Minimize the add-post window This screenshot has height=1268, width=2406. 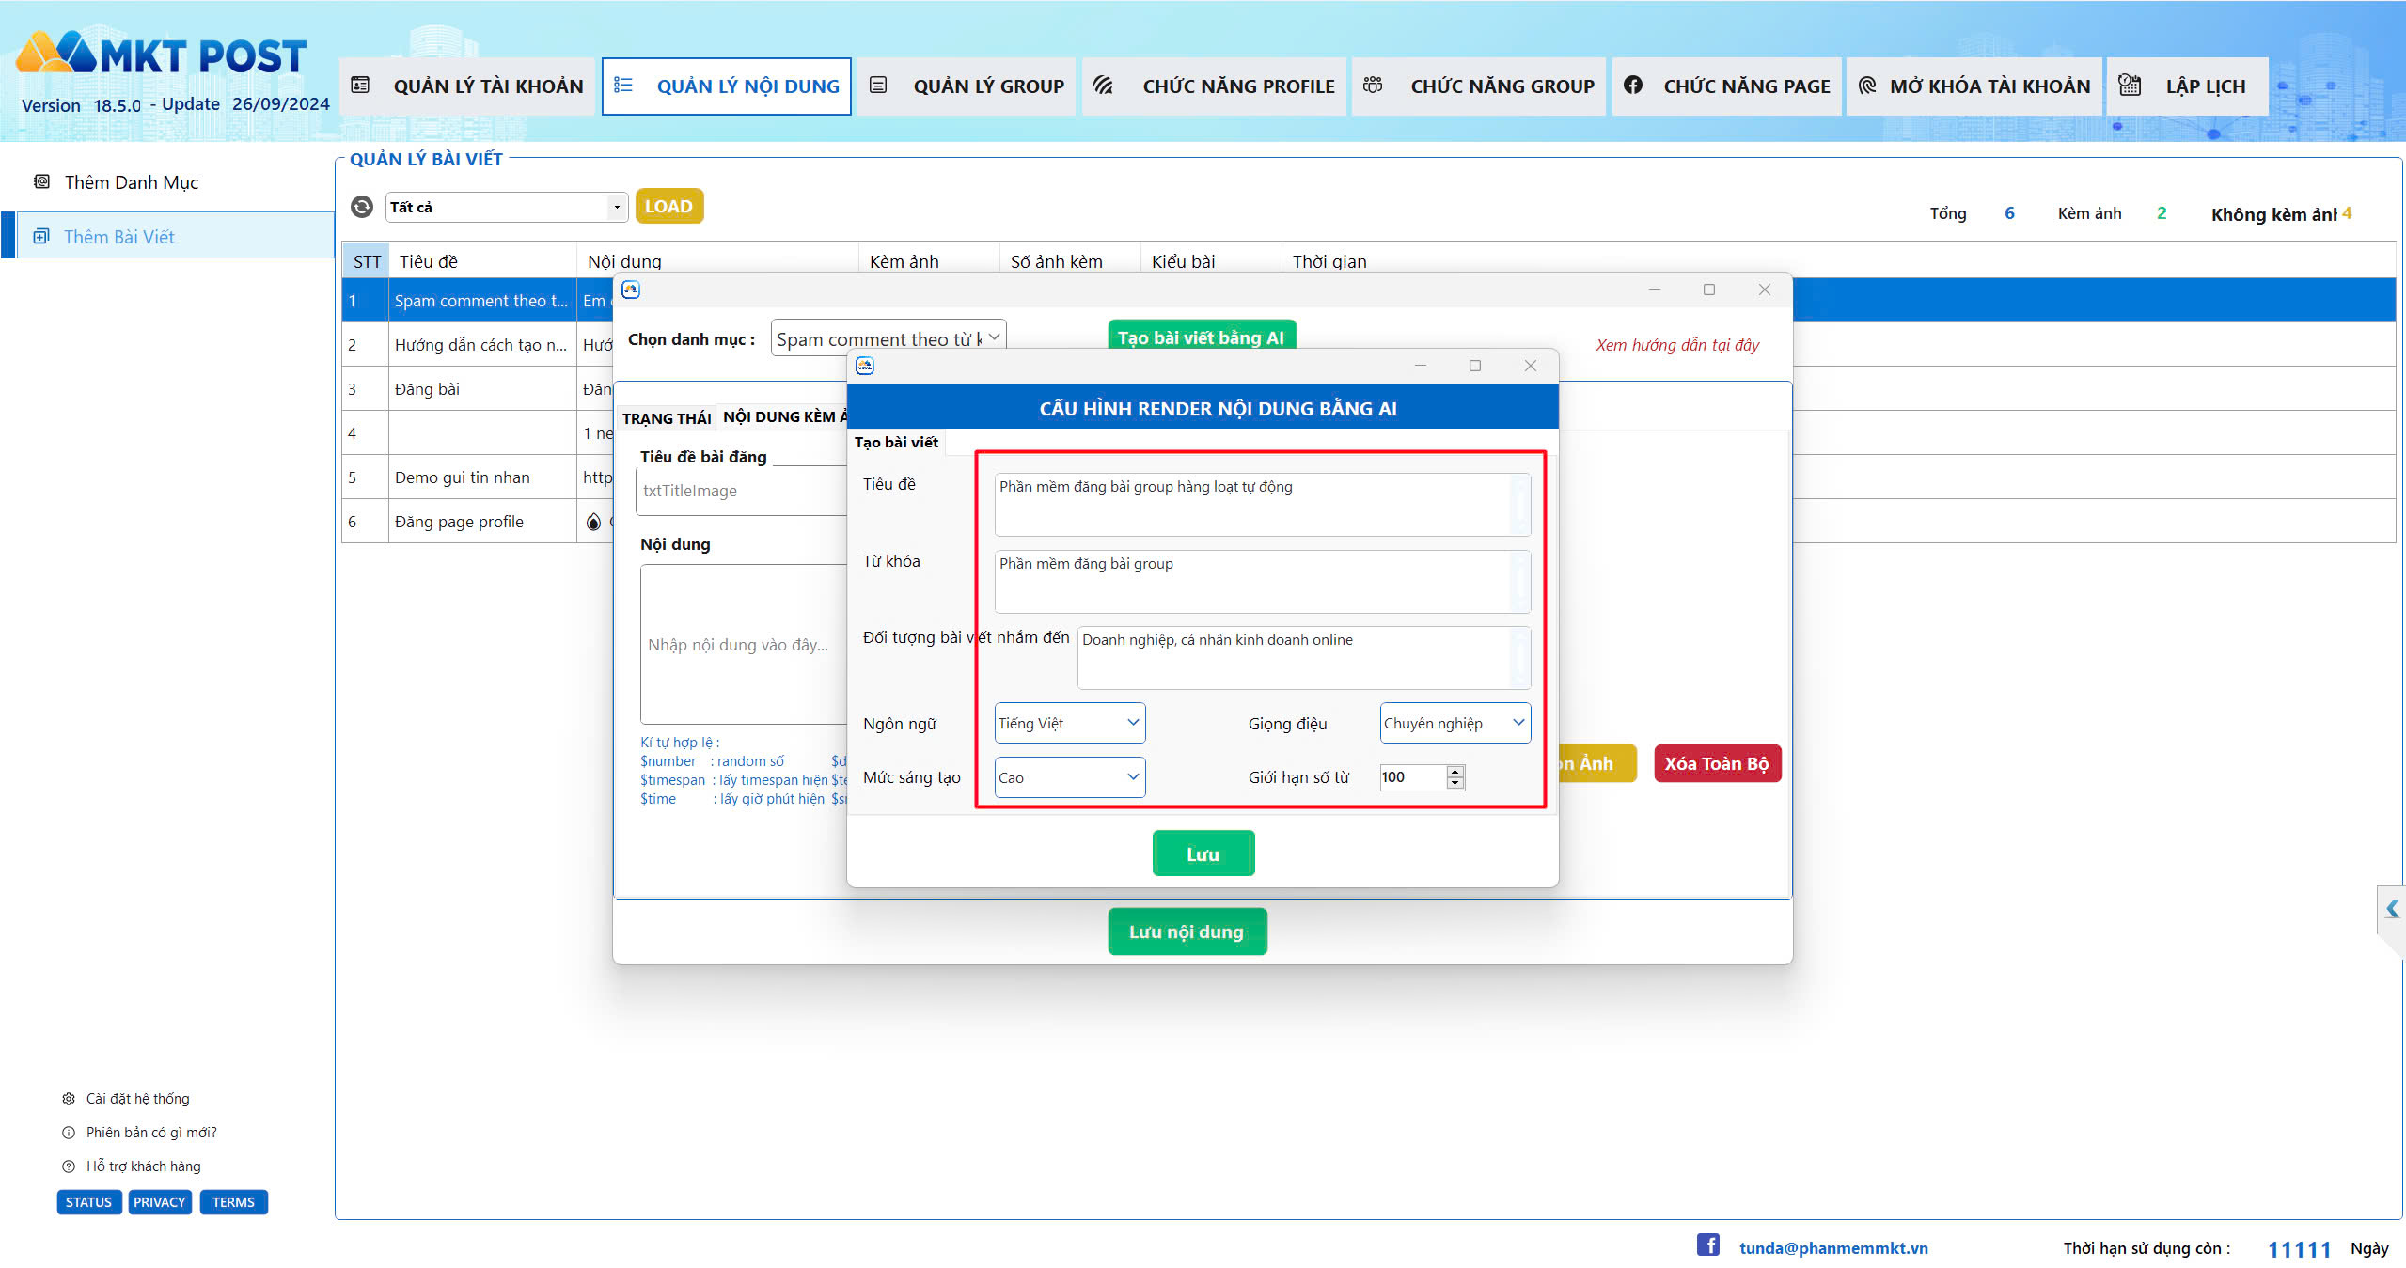pyautogui.click(x=1655, y=290)
